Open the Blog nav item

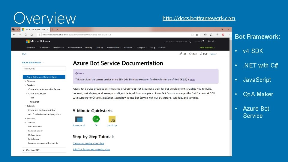tap(152, 48)
